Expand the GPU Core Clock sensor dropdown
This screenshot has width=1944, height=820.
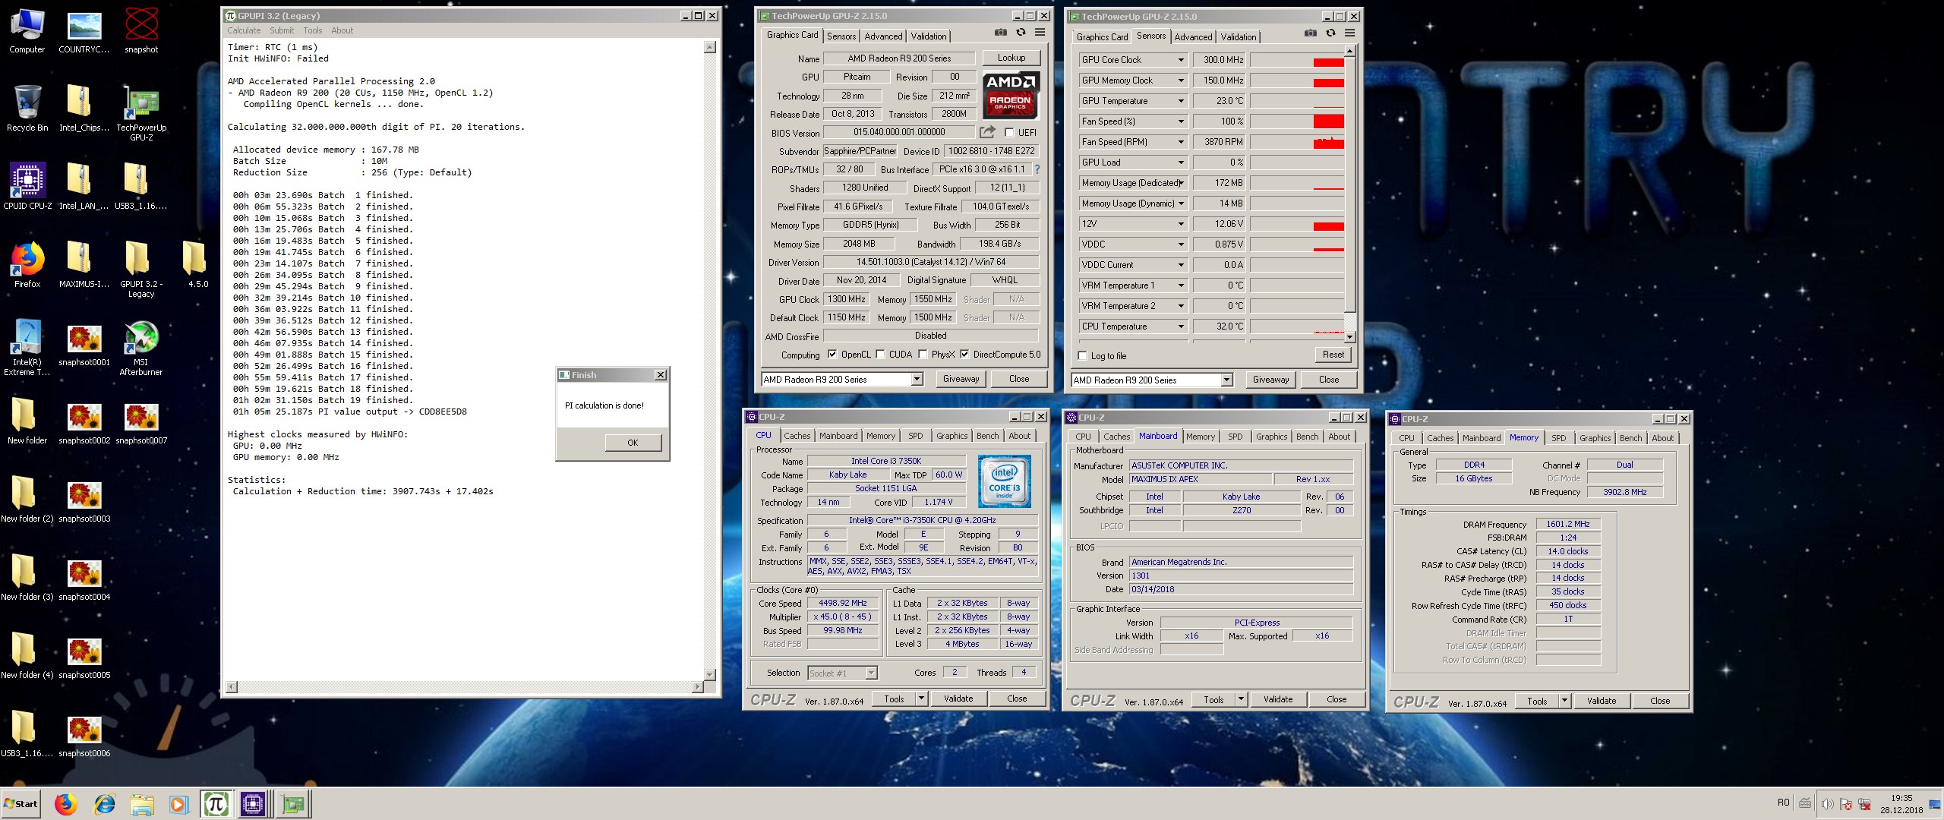[x=1181, y=60]
